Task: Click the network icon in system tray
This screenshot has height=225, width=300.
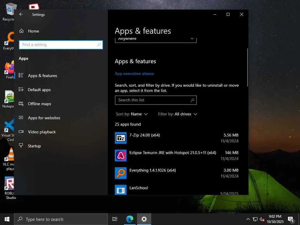Action: point(255,219)
